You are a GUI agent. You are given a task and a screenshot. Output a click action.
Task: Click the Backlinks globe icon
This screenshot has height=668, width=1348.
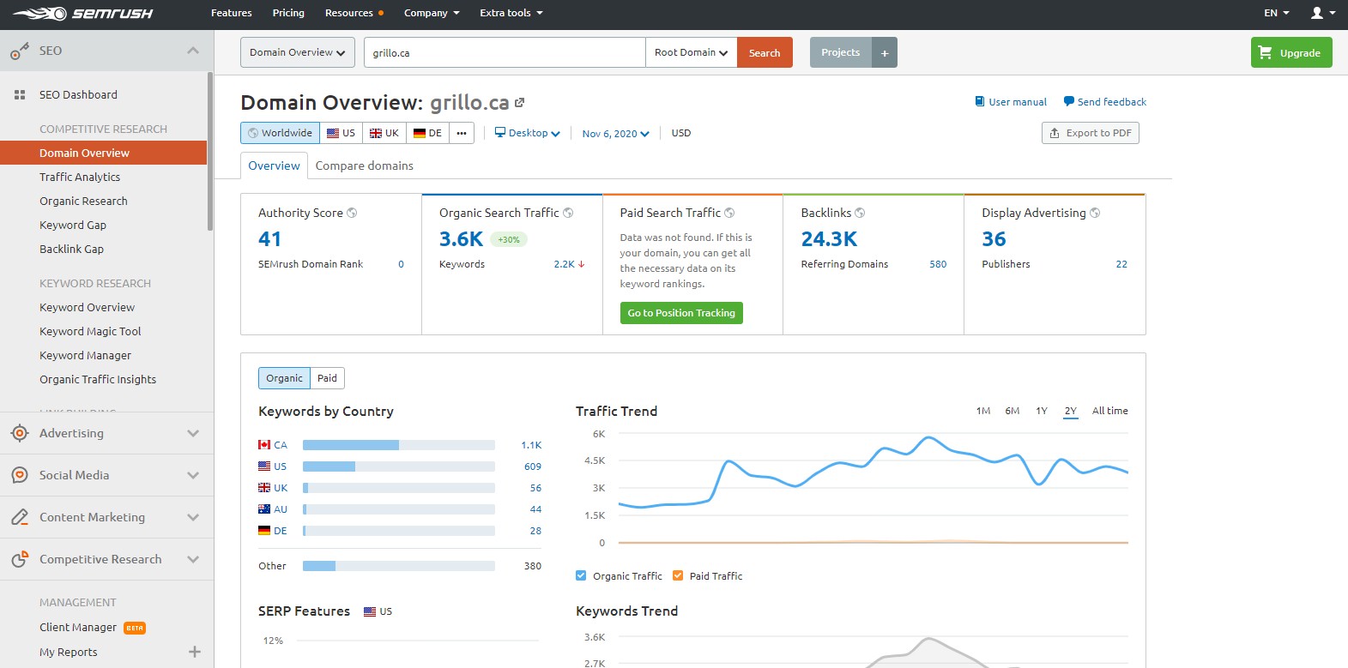pos(860,213)
